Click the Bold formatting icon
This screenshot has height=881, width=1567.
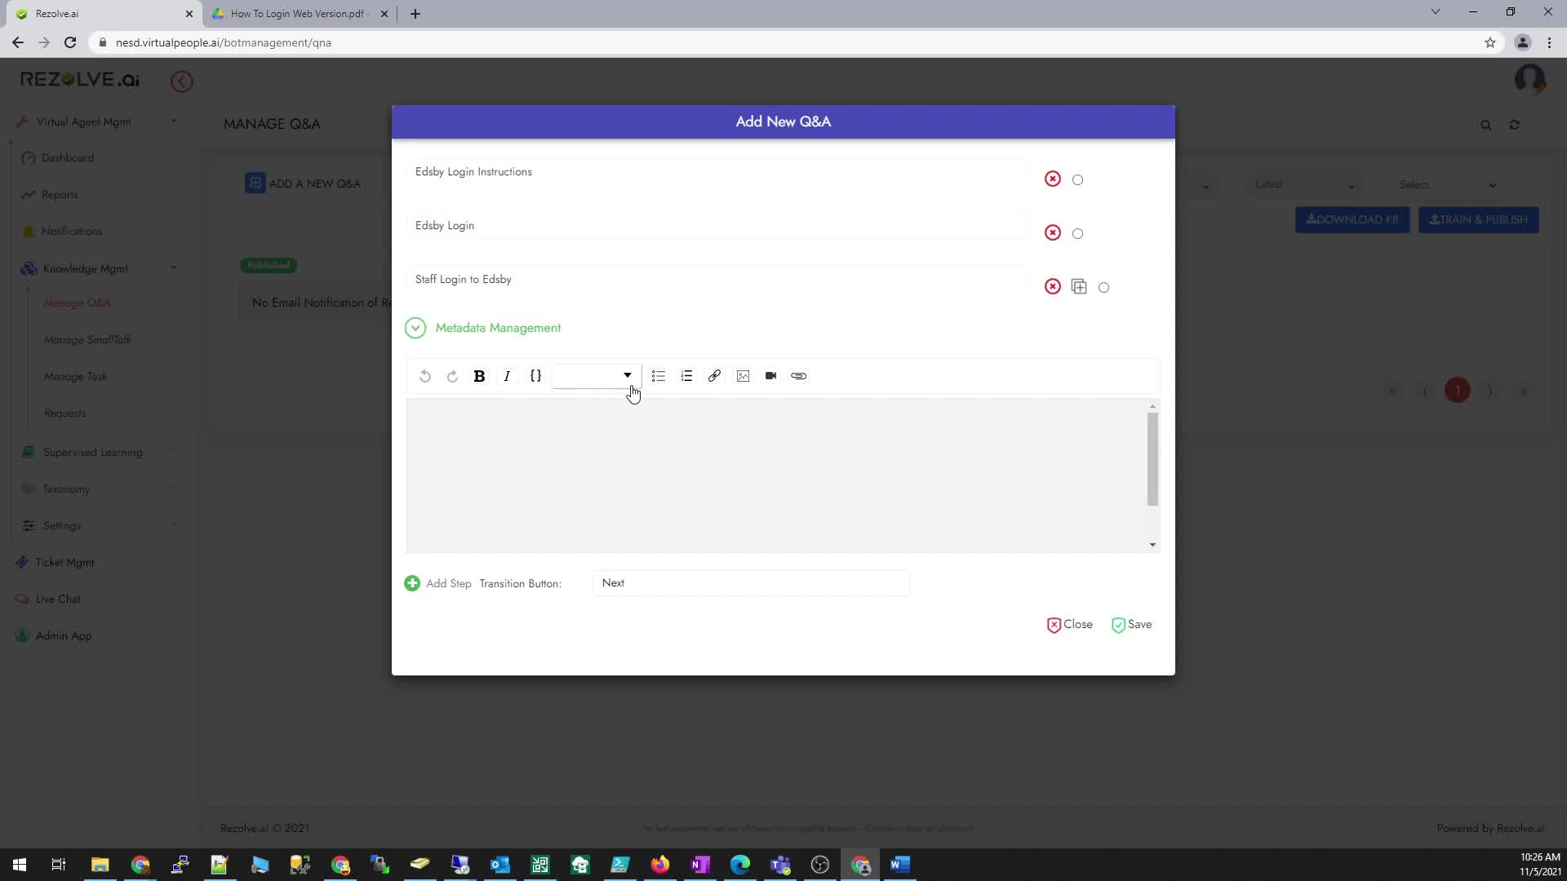pyautogui.click(x=480, y=375)
